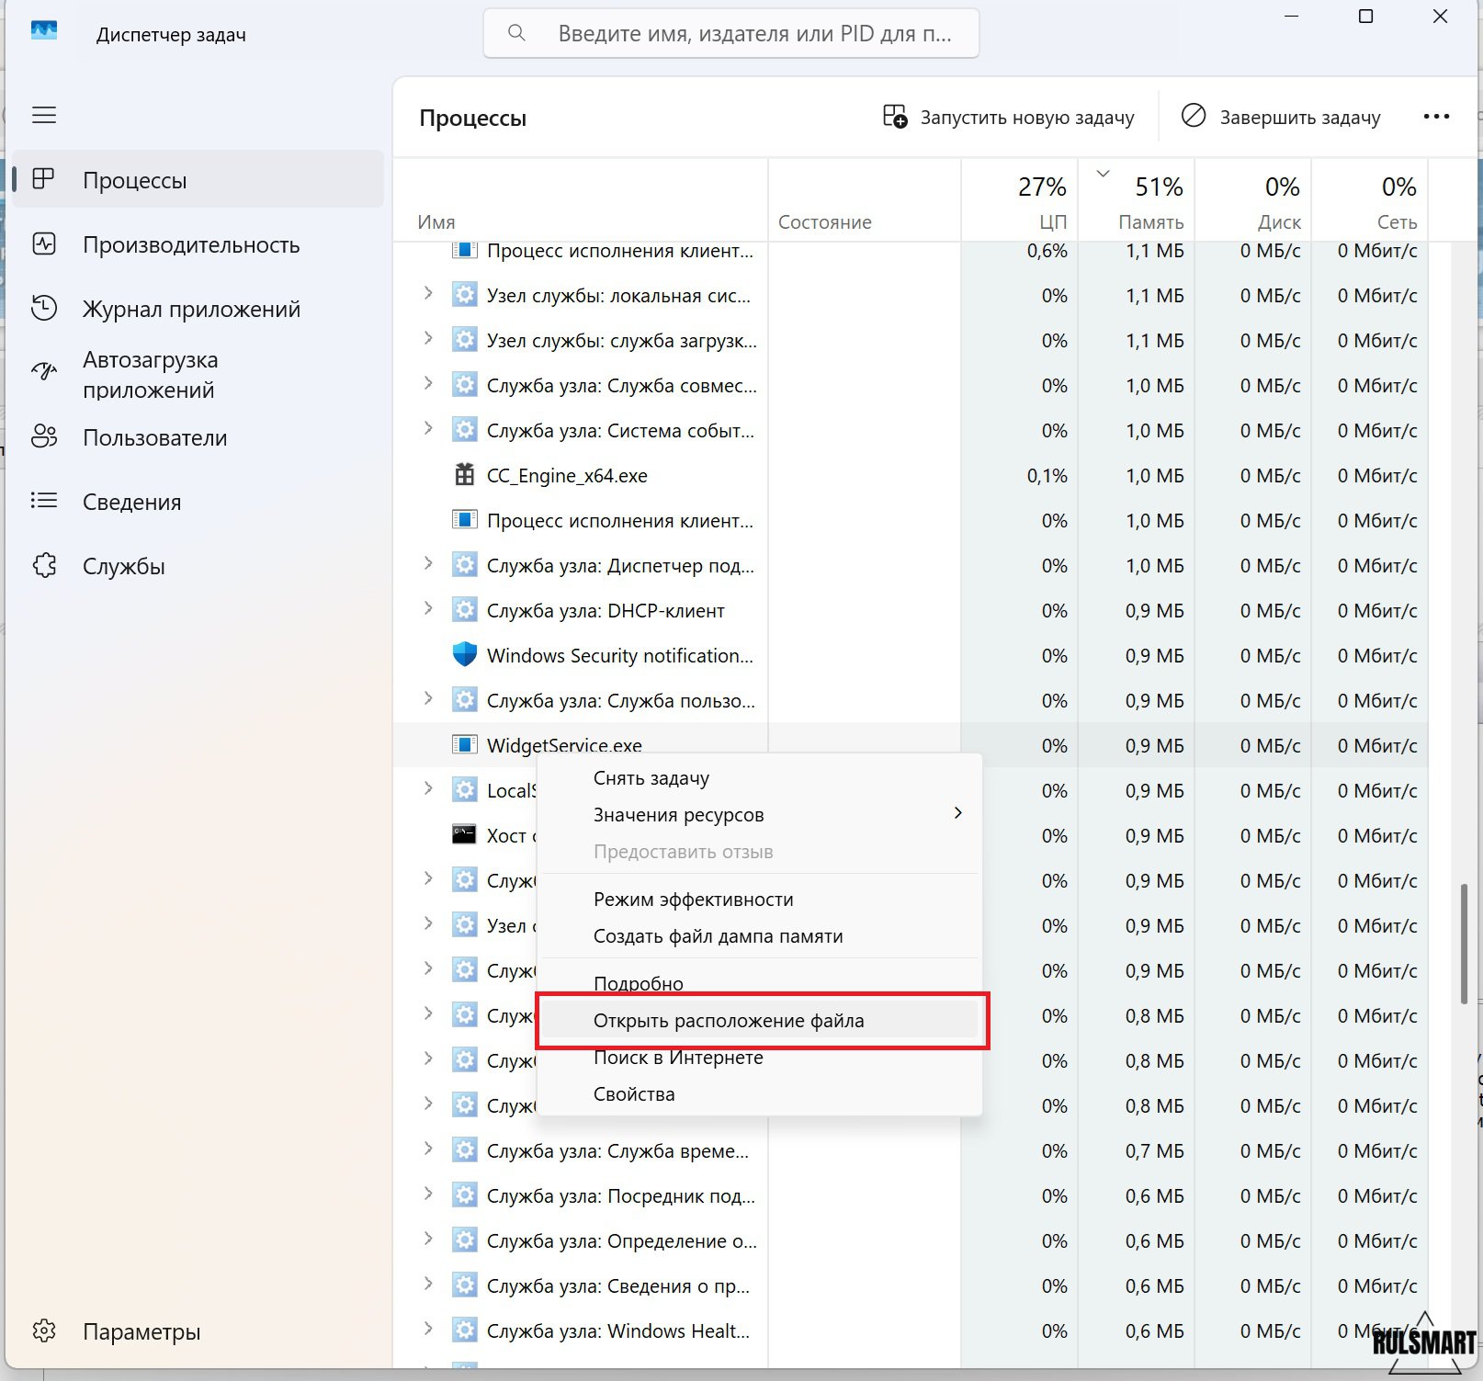Click the Процессы sidebar icon

pos(44,179)
